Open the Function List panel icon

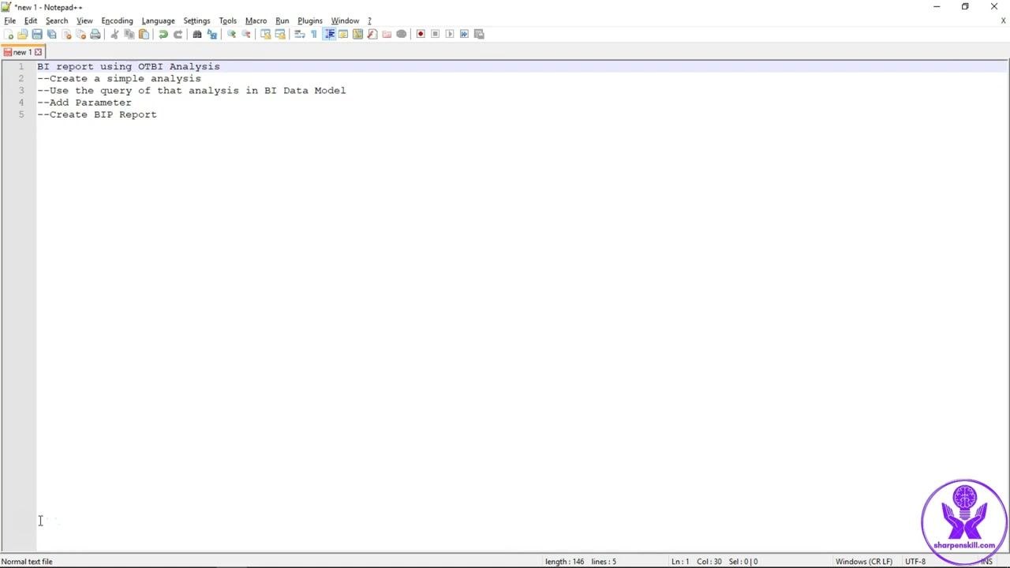[x=372, y=34]
